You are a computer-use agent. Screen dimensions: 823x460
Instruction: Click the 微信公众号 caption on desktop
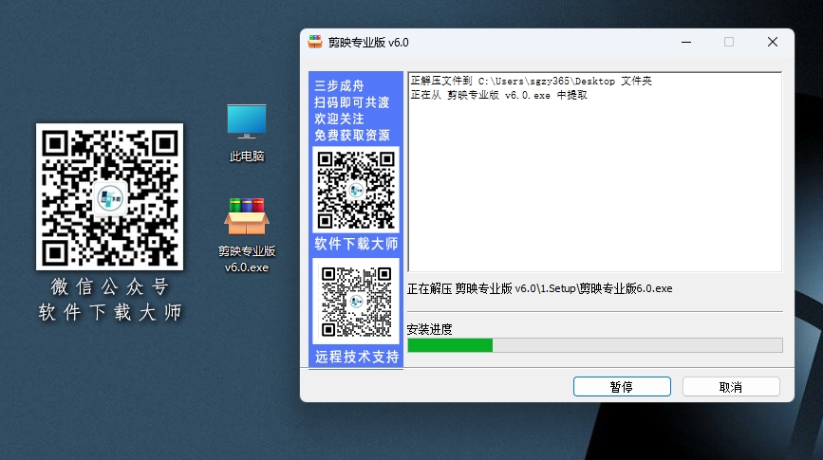(x=110, y=286)
